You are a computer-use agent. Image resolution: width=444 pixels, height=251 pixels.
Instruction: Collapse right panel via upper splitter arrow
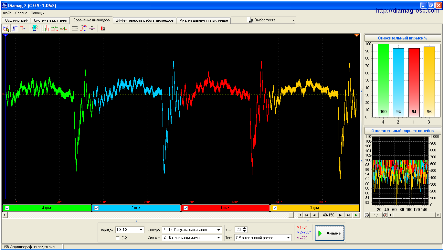(362, 92)
